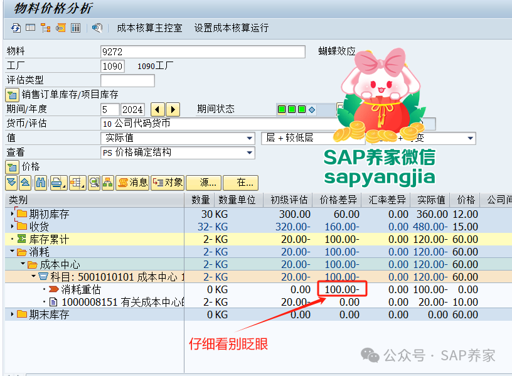Click the 类别 column header

tap(95, 200)
